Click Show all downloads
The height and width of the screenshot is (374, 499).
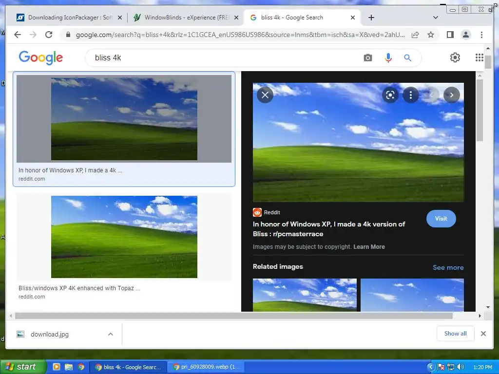point(456,333)
